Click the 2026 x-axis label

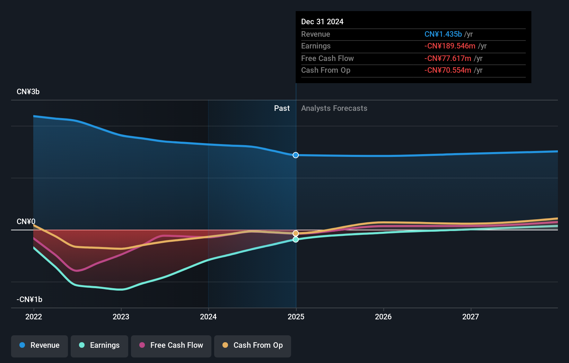[x=383, y=317]
